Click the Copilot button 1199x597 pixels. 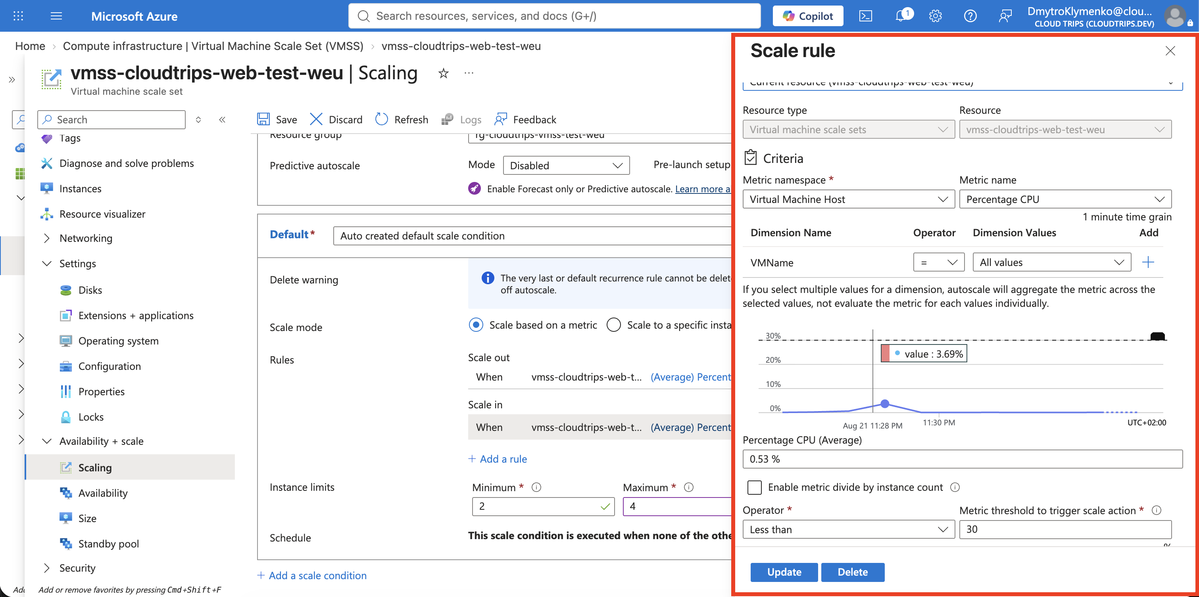point(807,16)
